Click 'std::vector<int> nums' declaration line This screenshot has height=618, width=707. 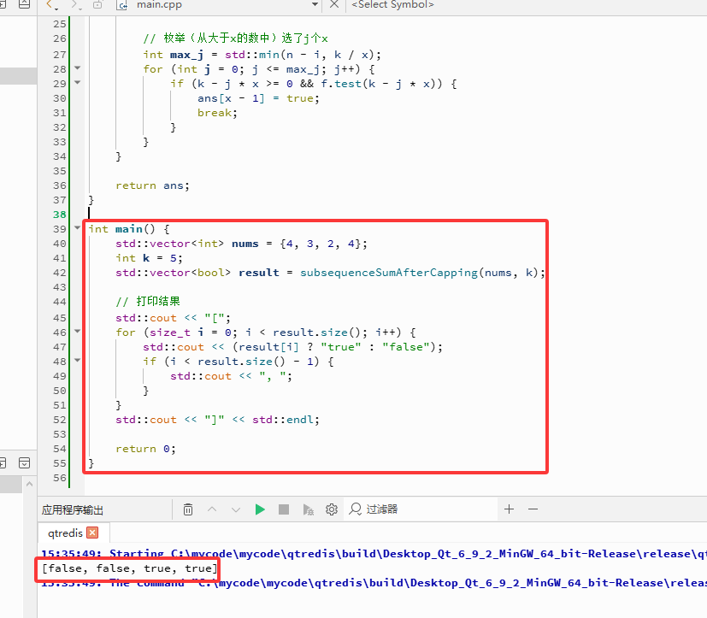(x=241, y=244)
